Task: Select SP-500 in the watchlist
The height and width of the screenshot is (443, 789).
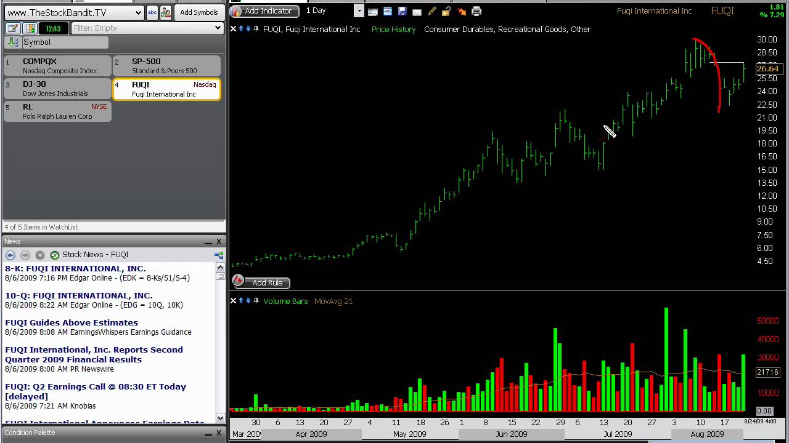Action: pyautogui.click(x=166, y=66)
